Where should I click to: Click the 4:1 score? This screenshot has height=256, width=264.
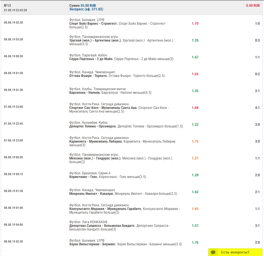[257, 108]
